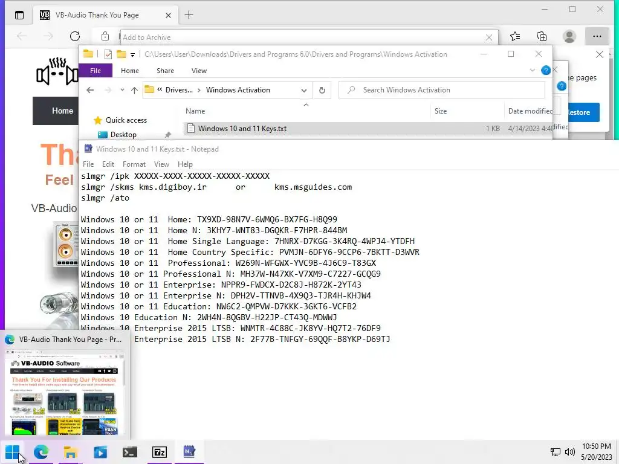The height and width of the screenshot is (464, 619).
Task: Open the Notepad taskbar icon
Action: (189, 452)
